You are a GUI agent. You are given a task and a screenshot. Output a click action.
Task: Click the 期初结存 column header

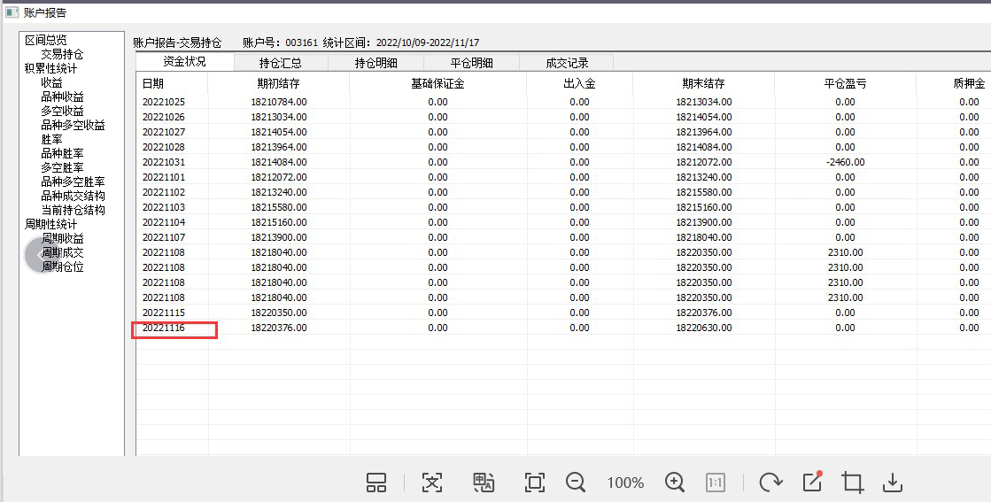(278, 83)
